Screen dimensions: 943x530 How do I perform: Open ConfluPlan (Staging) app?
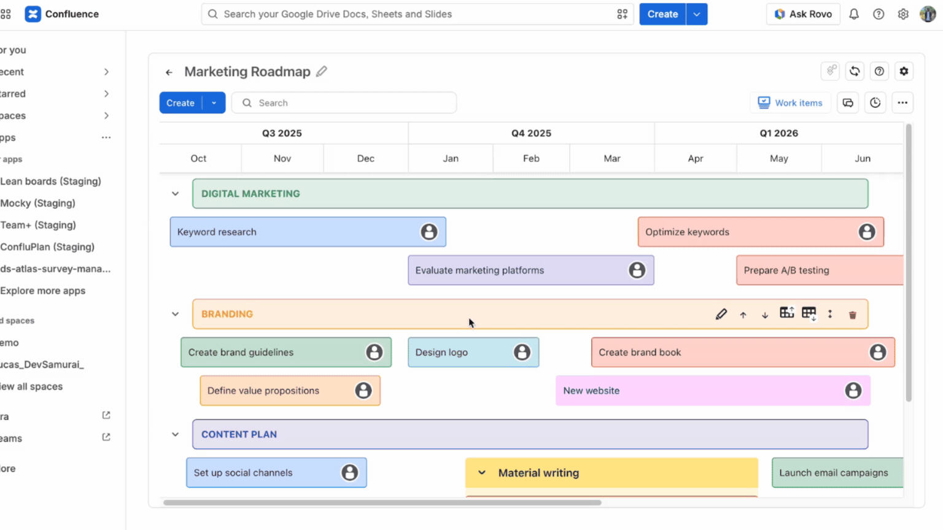click(x=47, y=247)
